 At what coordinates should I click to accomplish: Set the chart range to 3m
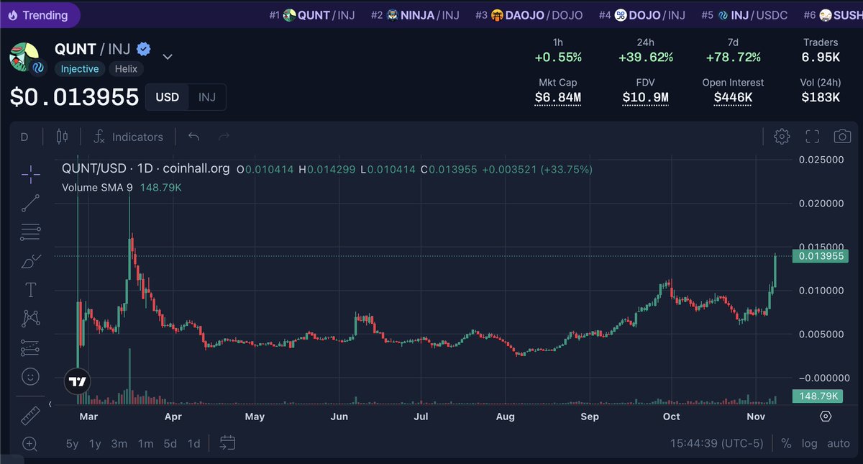(119, 444)
